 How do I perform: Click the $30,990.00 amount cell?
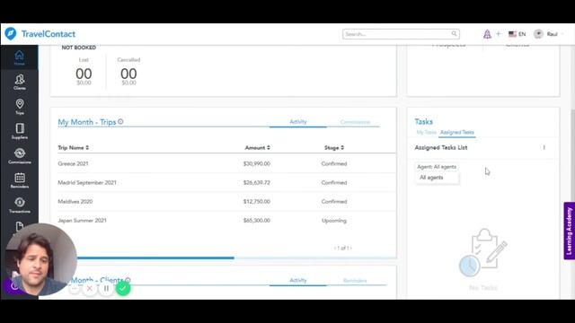(257, 163)
